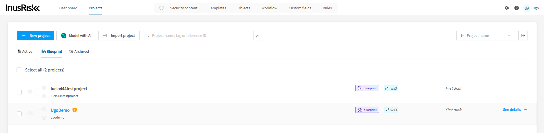Tick the checkbox for lucia444testproject

(19, 92)
